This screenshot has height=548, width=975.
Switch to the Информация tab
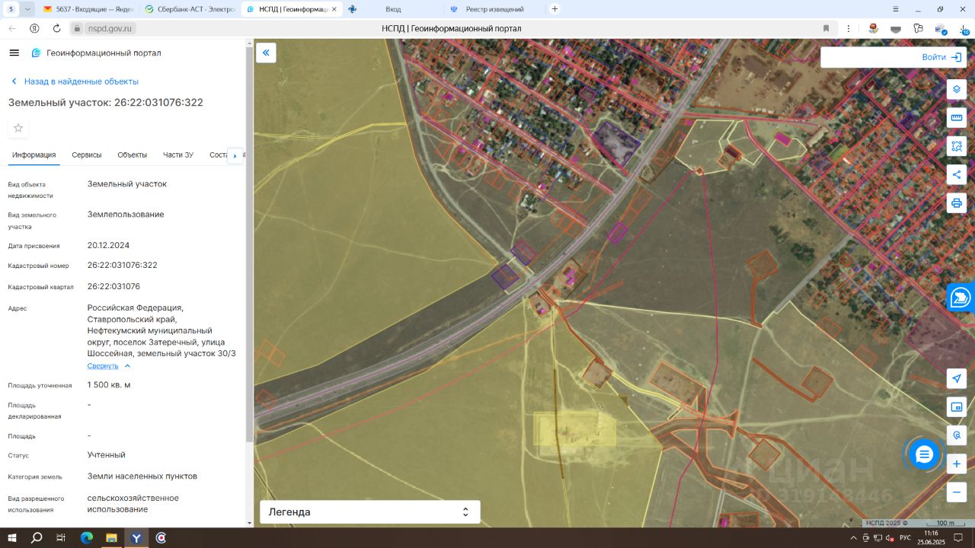[34, 155]
